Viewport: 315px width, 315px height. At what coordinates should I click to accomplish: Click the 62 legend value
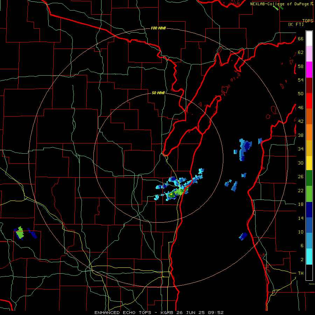pyautogui.click(x=301, y=52)
